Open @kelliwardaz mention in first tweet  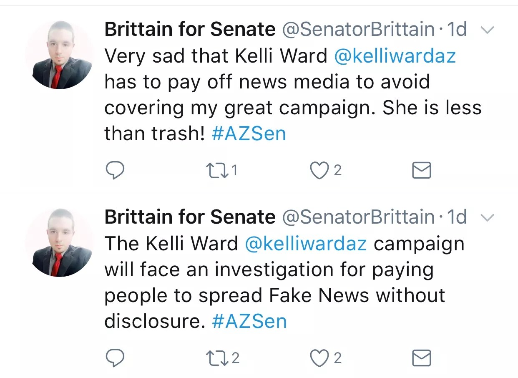(x=395, y=56)
